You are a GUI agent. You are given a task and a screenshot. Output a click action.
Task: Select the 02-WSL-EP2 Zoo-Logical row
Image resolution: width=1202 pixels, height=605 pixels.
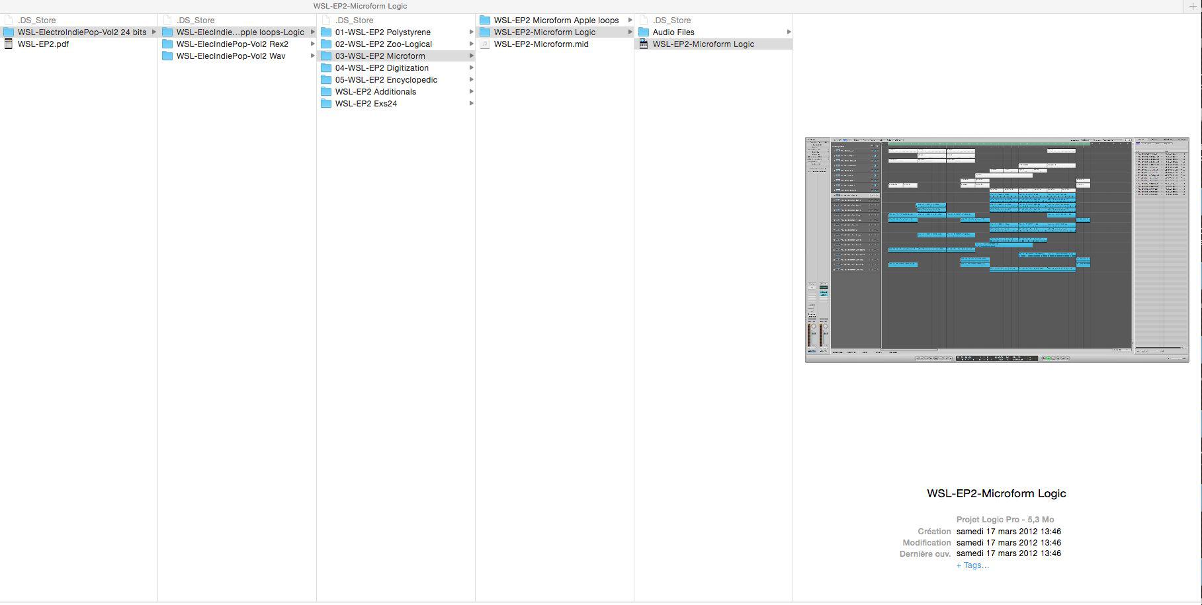pyautogui.click(x=396, y=44)
